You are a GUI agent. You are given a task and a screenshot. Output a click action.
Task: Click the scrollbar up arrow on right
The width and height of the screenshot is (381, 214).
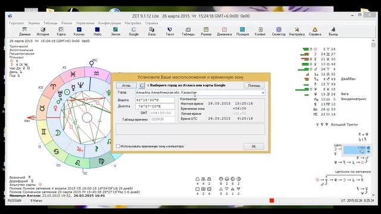point(373,41)
